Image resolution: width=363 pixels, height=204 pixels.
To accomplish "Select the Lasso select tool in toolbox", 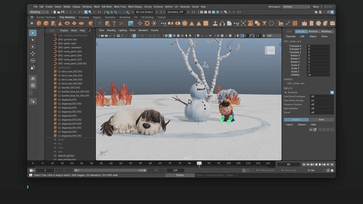I will (33, 40).
